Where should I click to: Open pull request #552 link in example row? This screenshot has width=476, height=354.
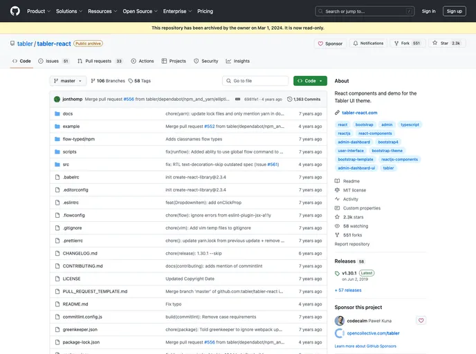210,127
